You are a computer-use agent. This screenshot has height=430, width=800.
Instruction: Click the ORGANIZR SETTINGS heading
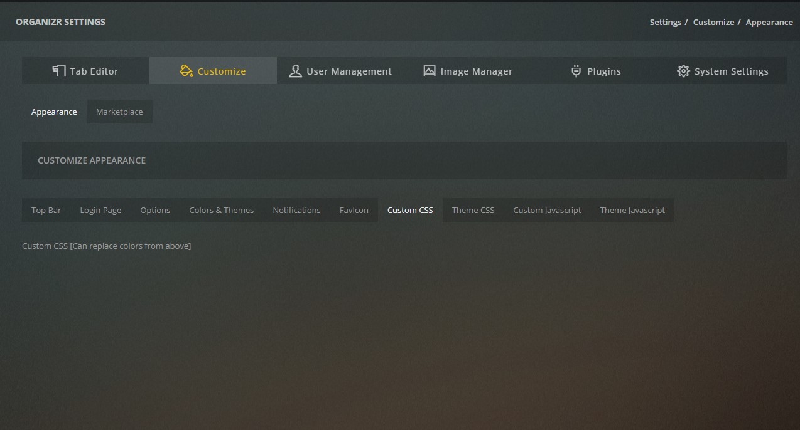(x=60, y=22)
